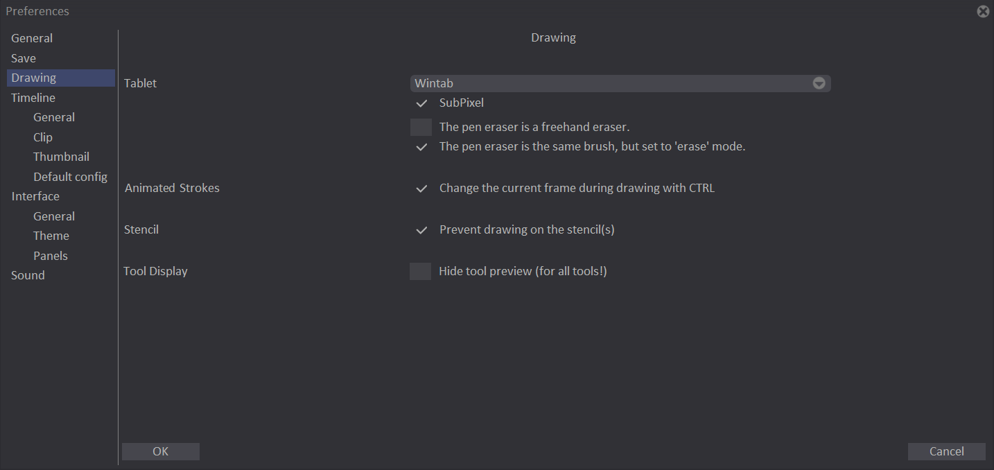Confirm settings with the OK button
The height and width of the screenshot is (470, 994).
coord(160,451)
